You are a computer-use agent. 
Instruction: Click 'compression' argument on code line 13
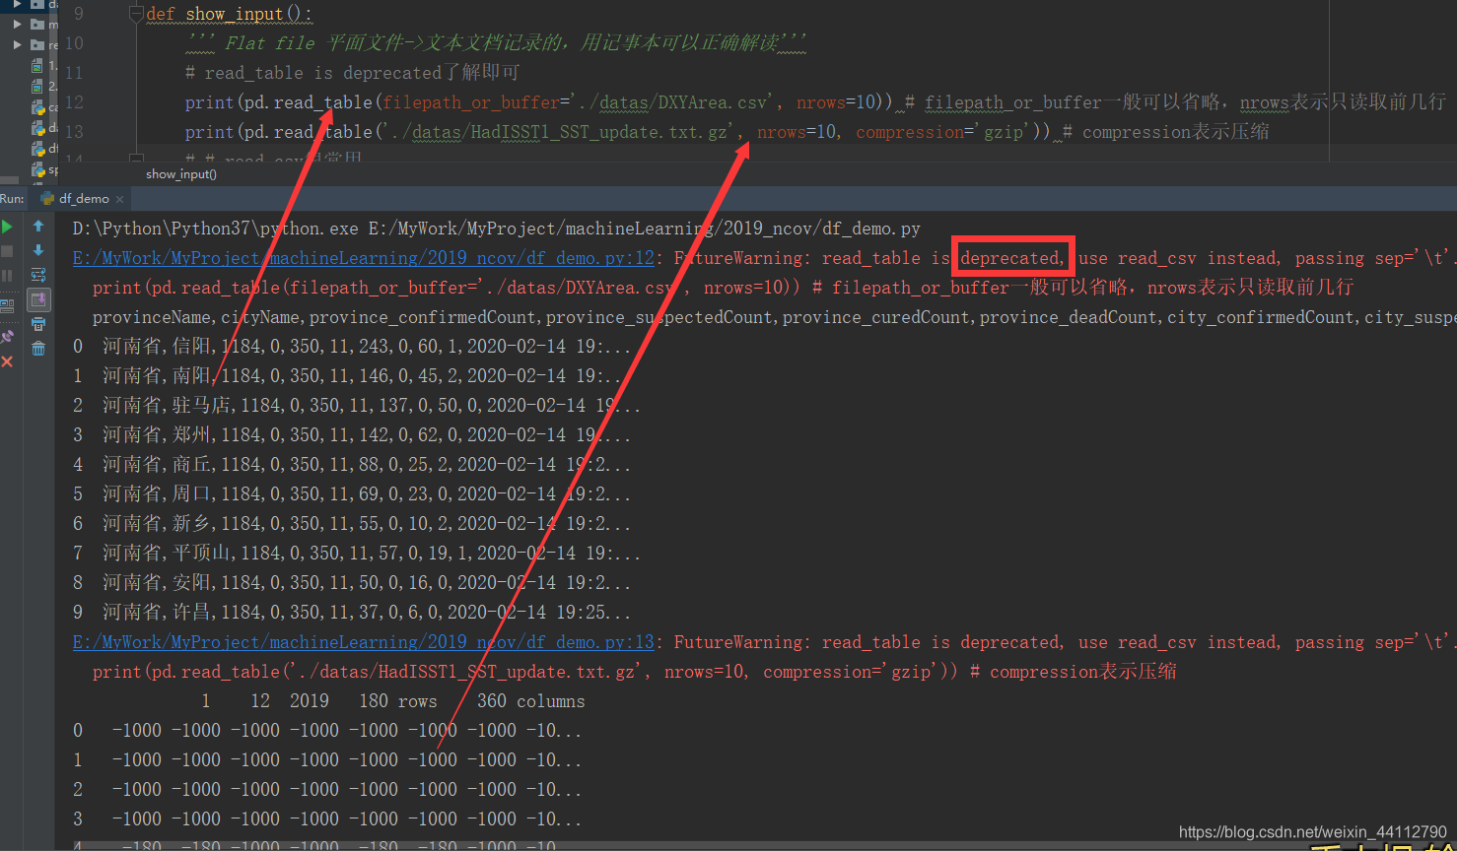tap(910, 132)
